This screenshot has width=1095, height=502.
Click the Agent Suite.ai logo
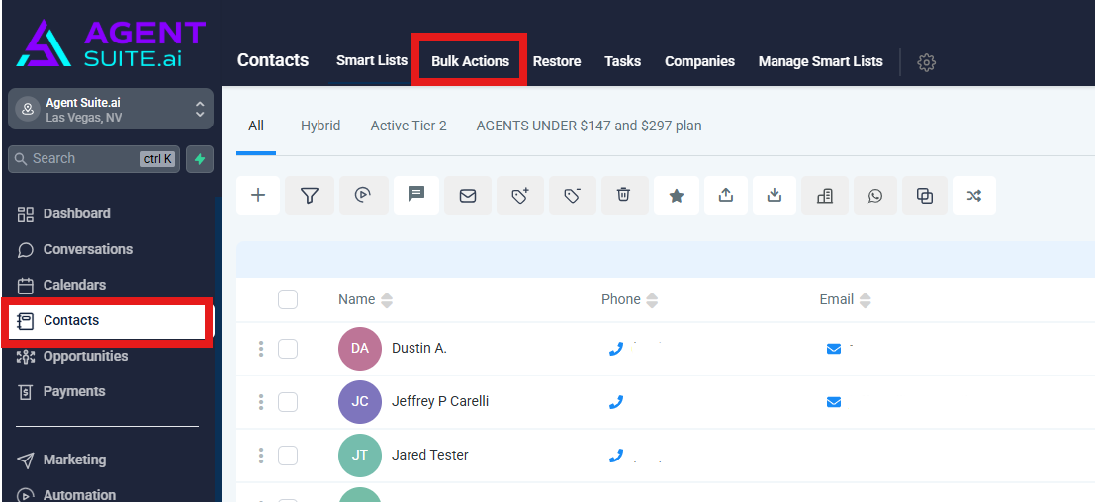coord(111,43)
